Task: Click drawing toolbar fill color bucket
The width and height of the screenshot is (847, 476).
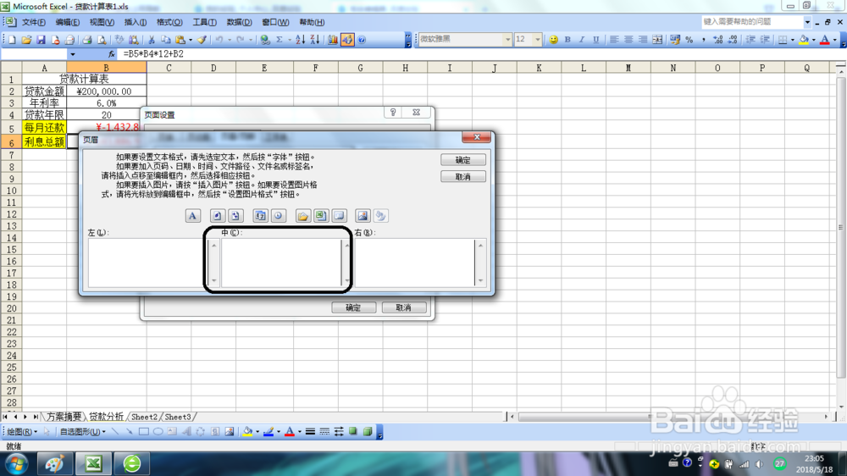Action: [247, 432]
